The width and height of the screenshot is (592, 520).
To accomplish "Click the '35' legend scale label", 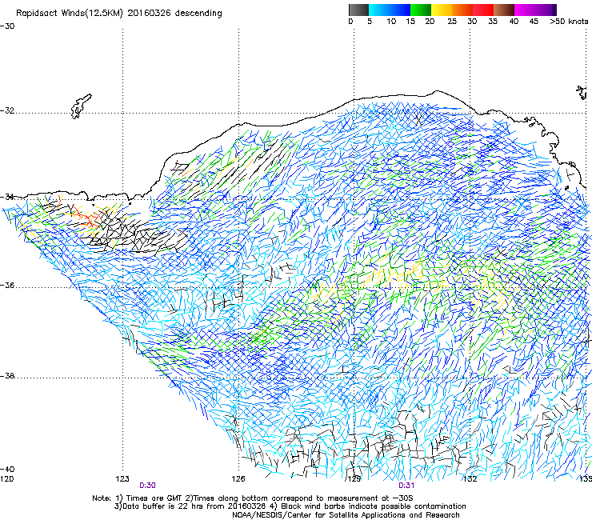I will coord(493,22).
